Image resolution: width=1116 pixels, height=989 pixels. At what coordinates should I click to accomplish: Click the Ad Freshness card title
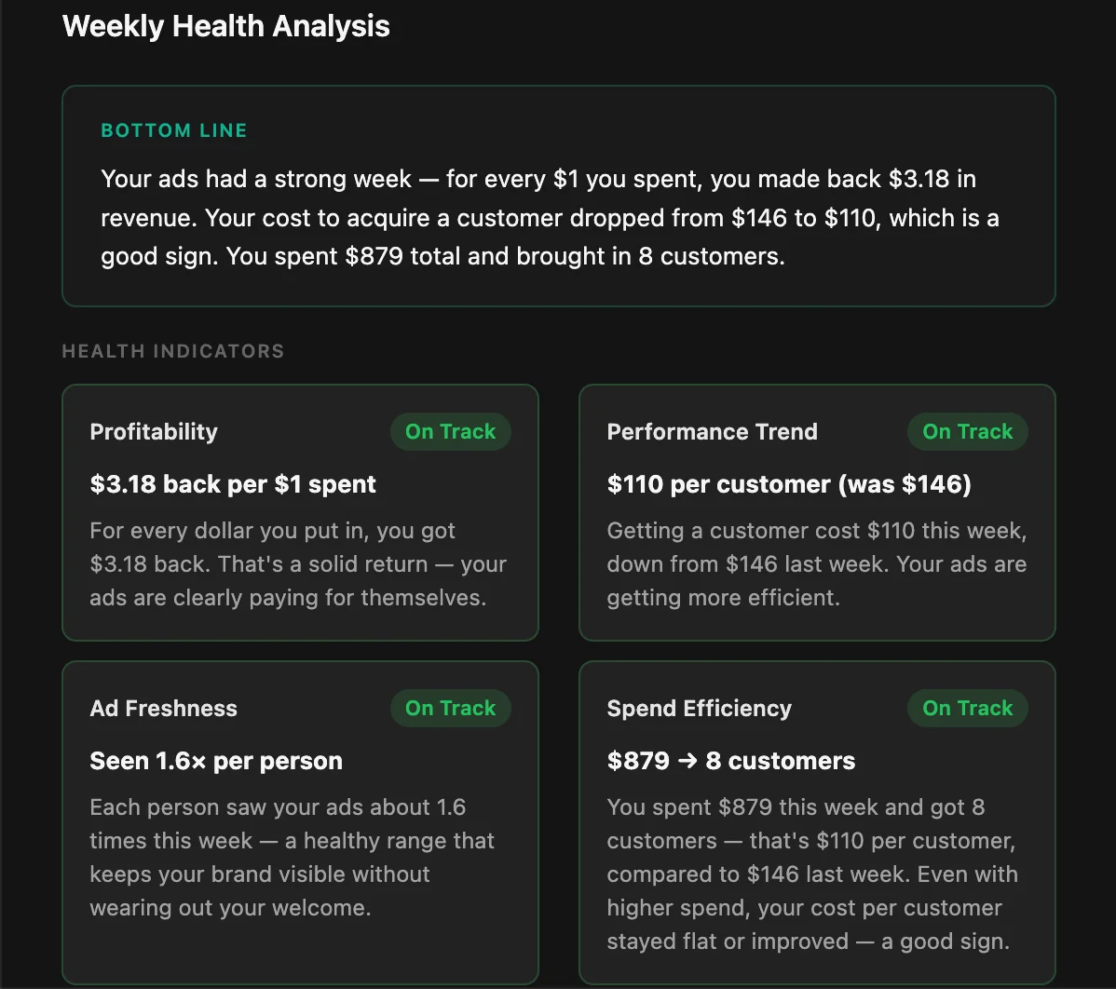[163, 708]
